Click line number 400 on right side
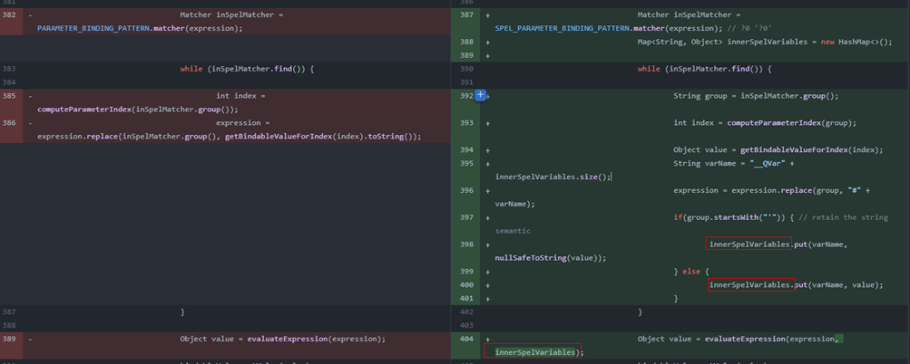 click(x=466, y=284)
